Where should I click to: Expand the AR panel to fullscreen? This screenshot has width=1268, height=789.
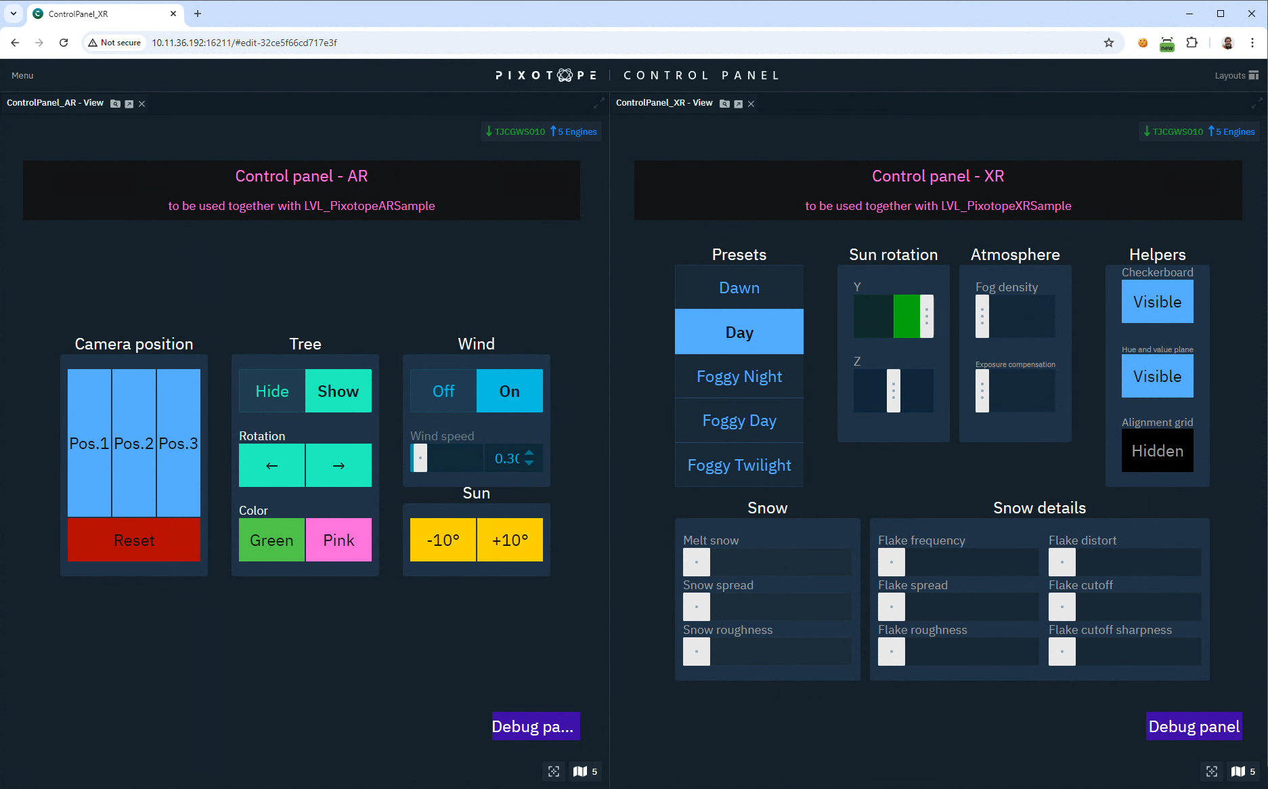(x=598, y=103)
